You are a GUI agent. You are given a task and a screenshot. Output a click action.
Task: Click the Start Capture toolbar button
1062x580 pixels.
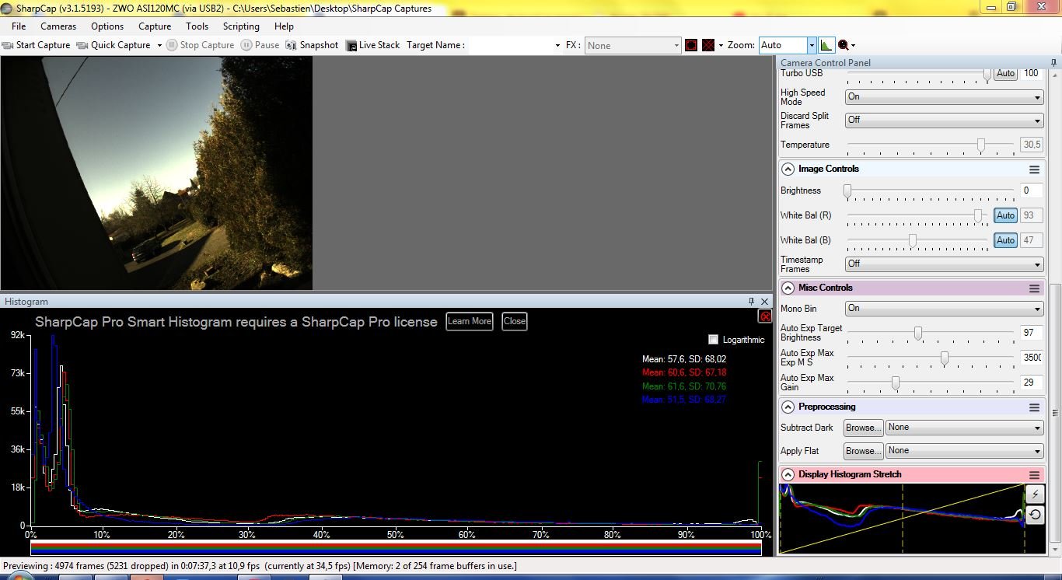click(x=37, y=45)
